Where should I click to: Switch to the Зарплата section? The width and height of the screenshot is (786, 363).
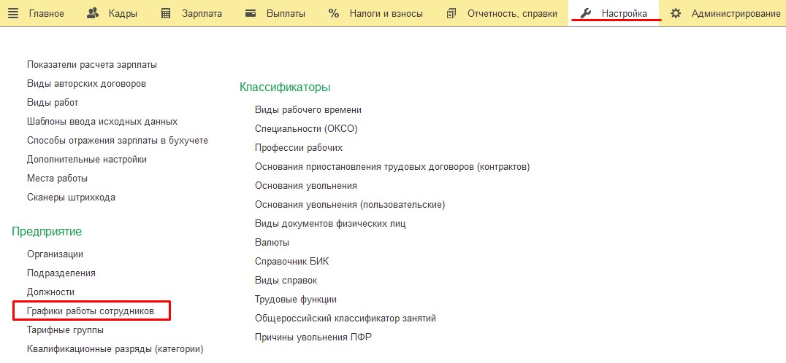[x=202, y=14]
